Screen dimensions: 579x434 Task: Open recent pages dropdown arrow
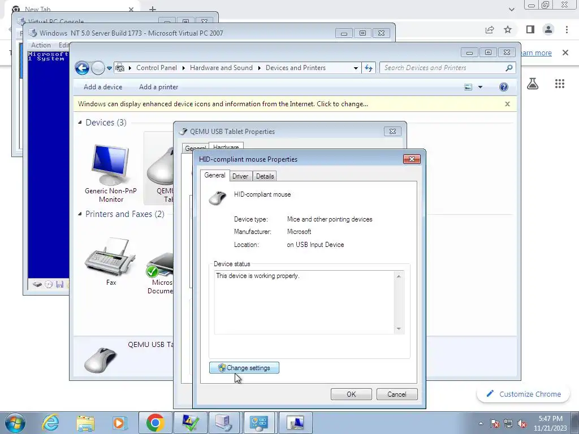pos(109,68)
